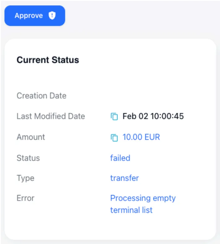Open the 10.00 EUR amount link

click(x=141, y=137)
